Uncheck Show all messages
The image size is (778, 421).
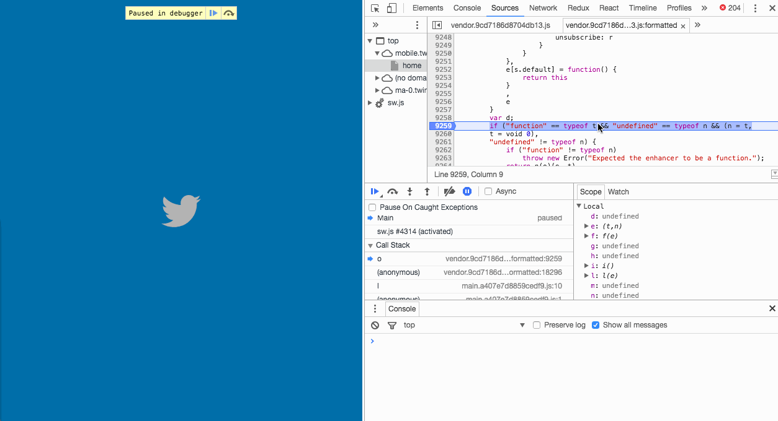pyautogui.click(x=596, y=325)
